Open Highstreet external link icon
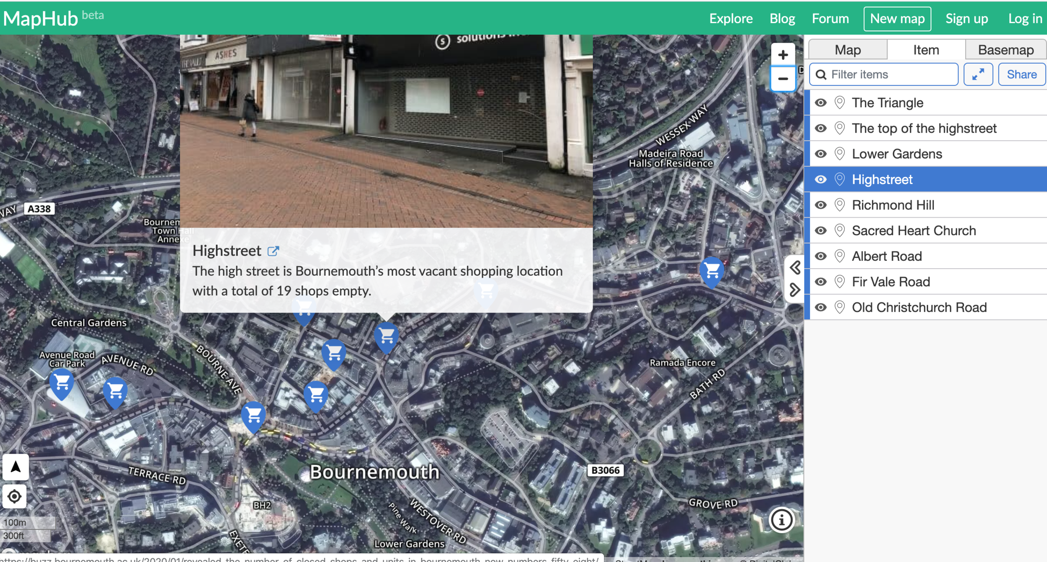1047x562 pixels. point(273,251)
